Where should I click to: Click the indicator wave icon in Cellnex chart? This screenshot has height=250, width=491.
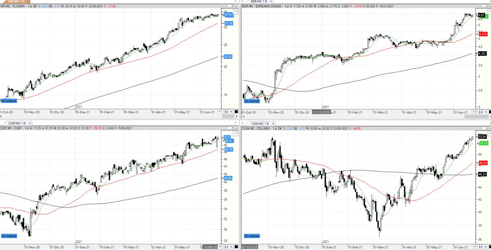point(475,247)
